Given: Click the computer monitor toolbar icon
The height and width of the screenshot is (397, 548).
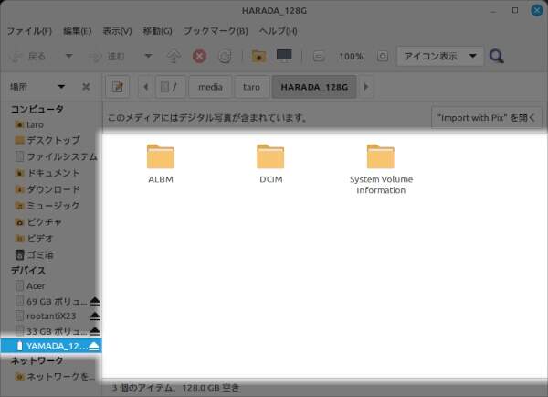Looking at the screenshot, I should tap(284, 56).
